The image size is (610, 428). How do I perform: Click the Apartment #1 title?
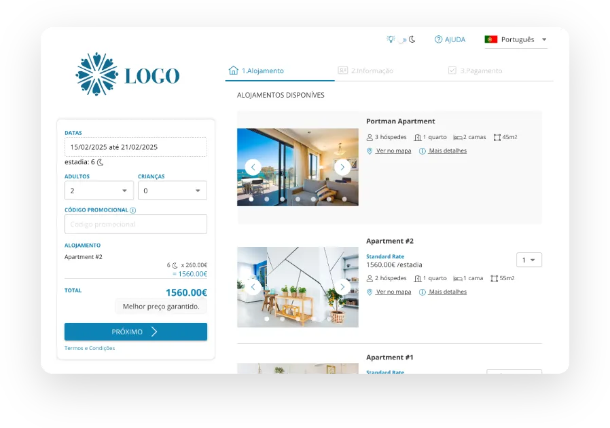(x=390, y=357)
